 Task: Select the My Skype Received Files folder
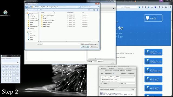click(49, 21)
